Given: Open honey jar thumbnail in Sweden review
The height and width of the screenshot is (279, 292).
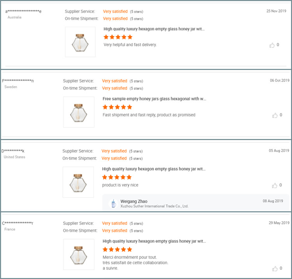Looking at the screenshot, I should (79, 112).
